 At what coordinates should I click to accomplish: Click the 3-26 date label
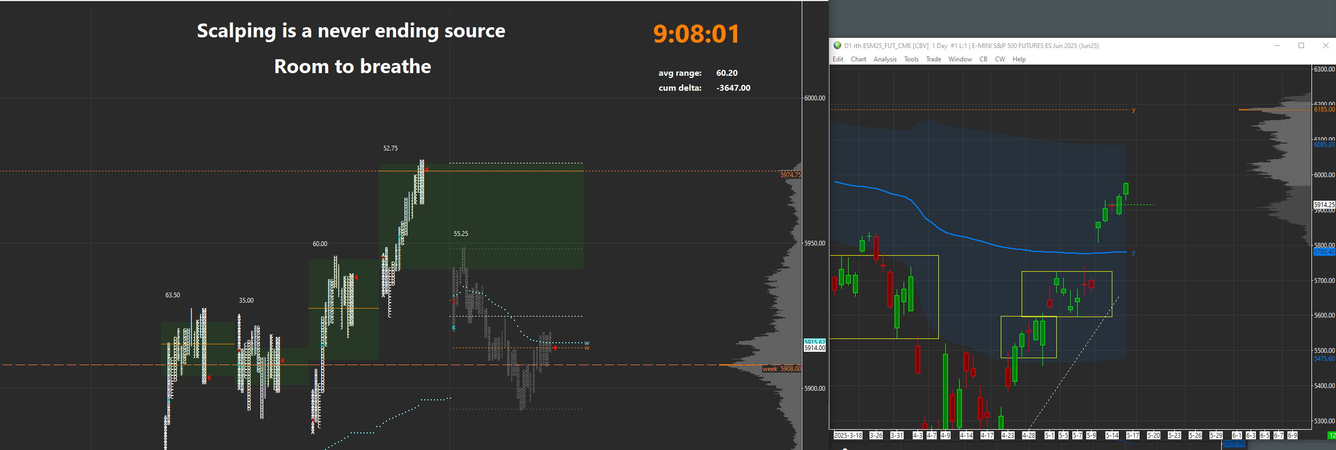coord(876,436)
